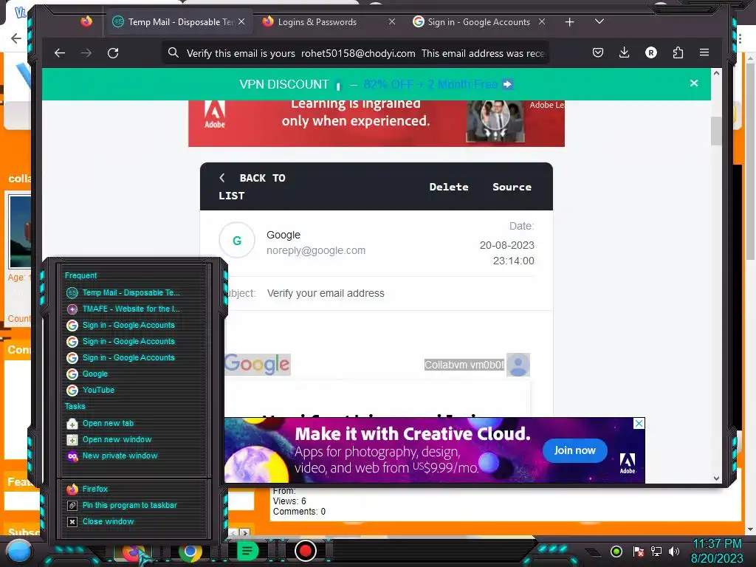Viewport: 756px width, 567px height.
Task: Click scrollbar down arrow in Firefox page
Action: tap(716, 478)
